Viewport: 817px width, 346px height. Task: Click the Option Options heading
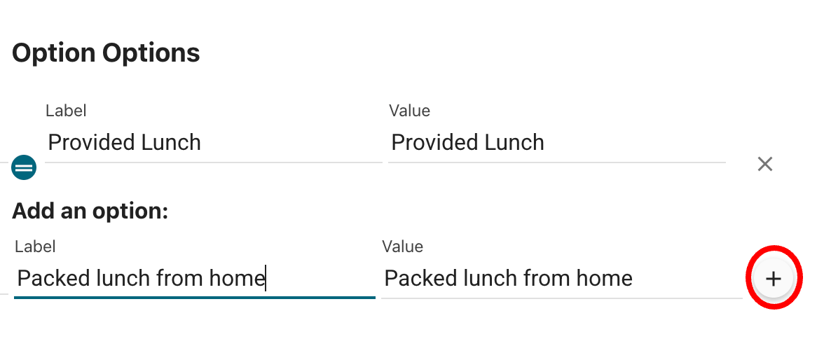tap(106, 53)
